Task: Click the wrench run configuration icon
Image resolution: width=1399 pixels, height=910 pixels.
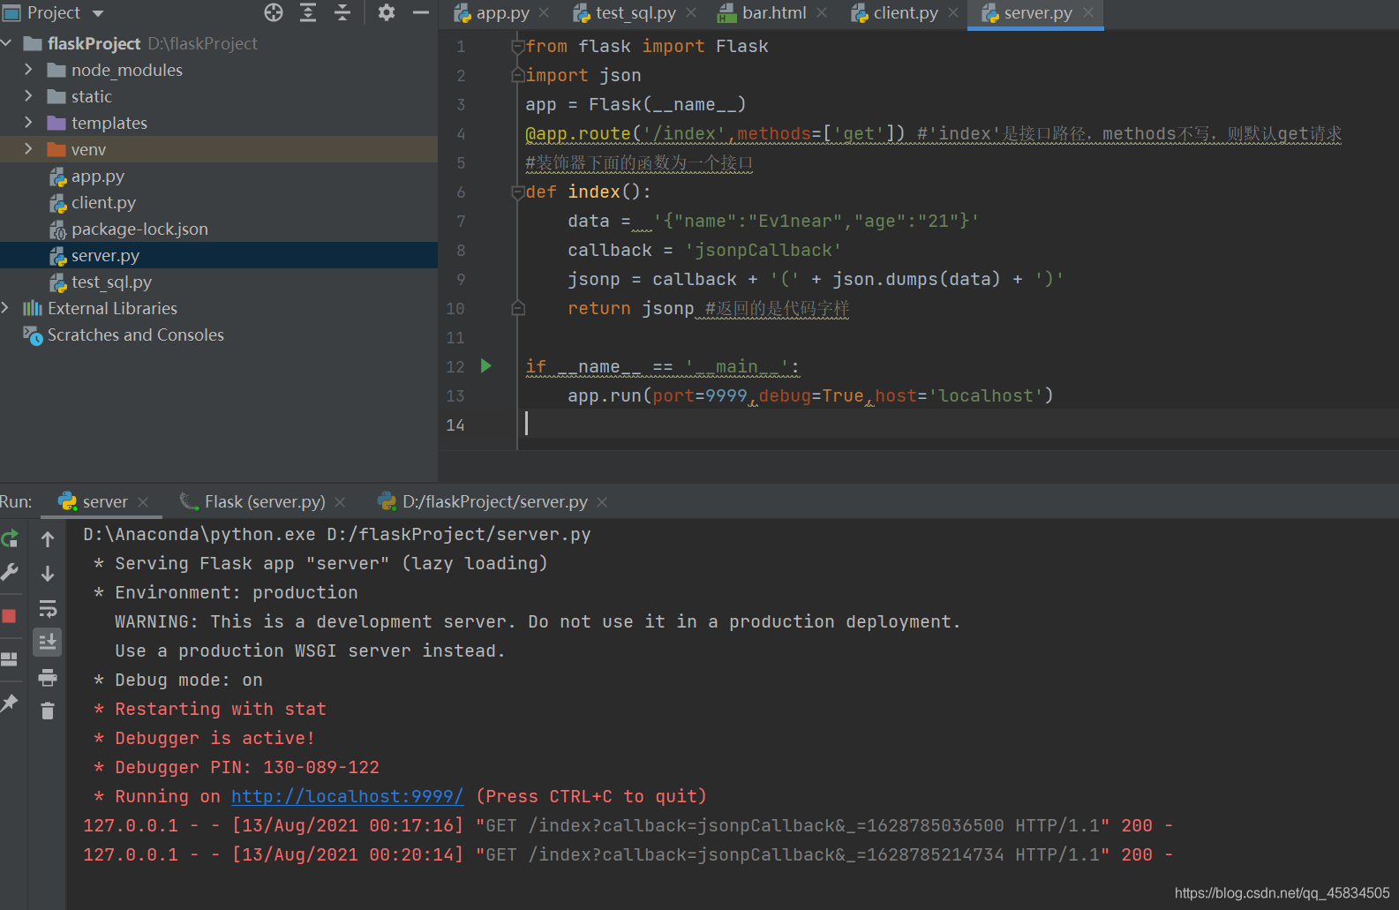Action: click(10, 573)
